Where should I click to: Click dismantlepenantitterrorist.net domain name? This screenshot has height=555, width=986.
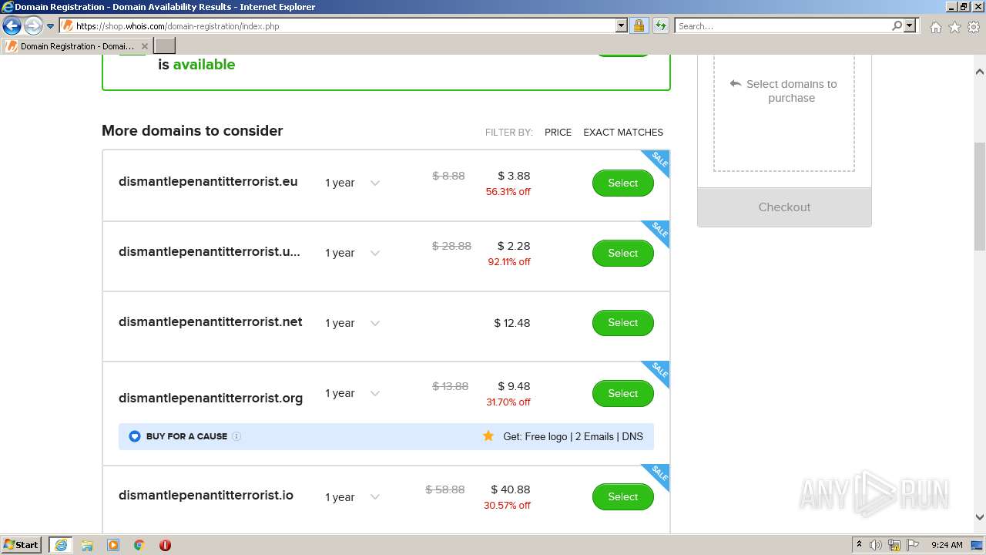(x=210, y=321)
